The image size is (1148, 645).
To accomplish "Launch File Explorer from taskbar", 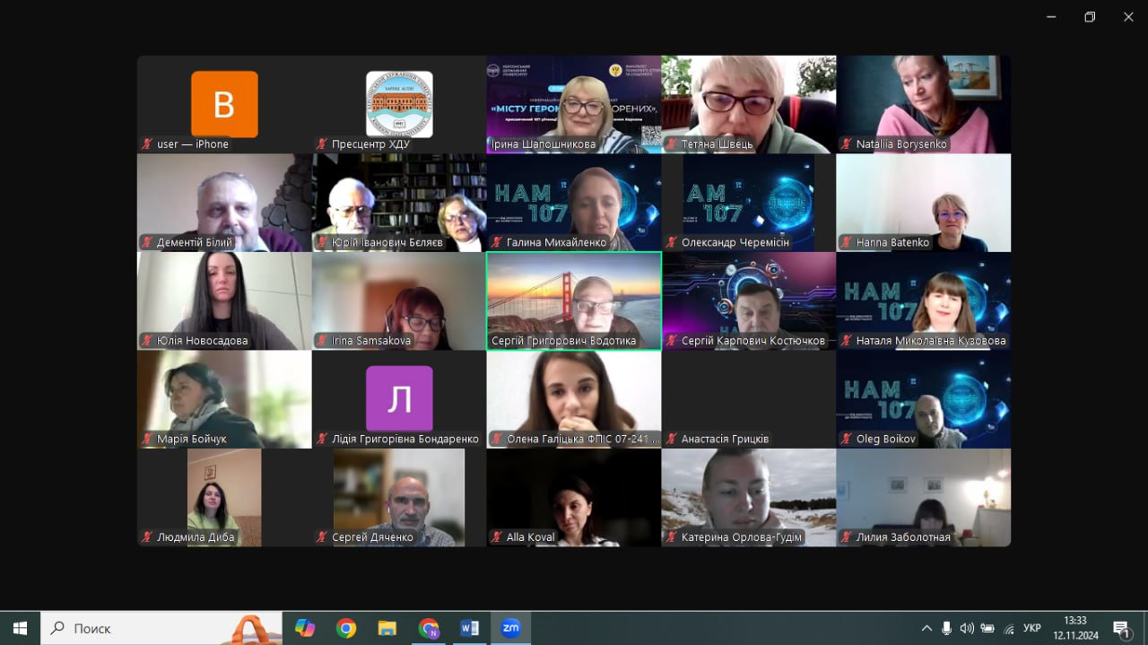I will (x=387, y=628).
